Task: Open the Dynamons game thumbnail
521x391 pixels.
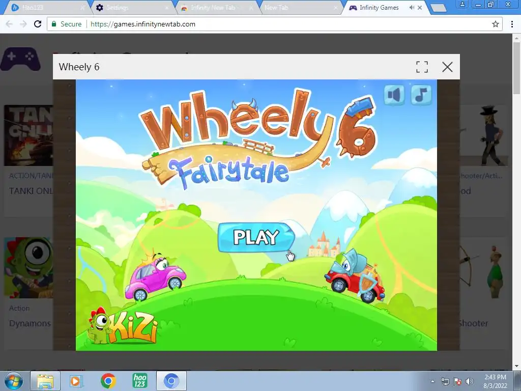Action: 28,268
